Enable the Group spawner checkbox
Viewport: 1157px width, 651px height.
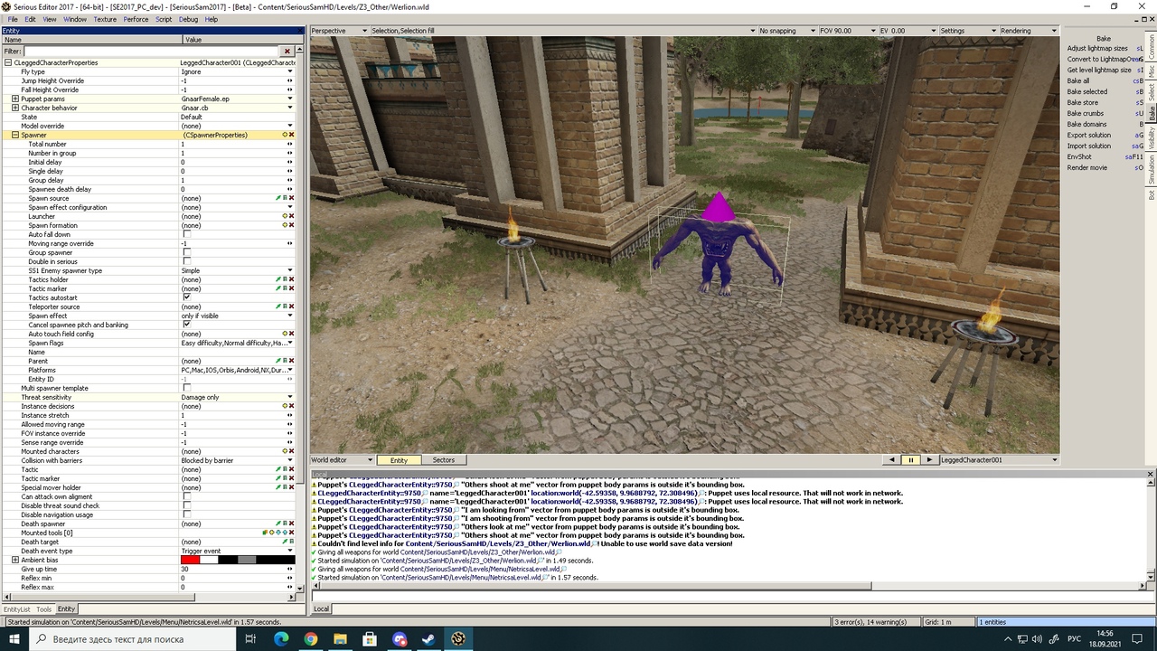187,252
